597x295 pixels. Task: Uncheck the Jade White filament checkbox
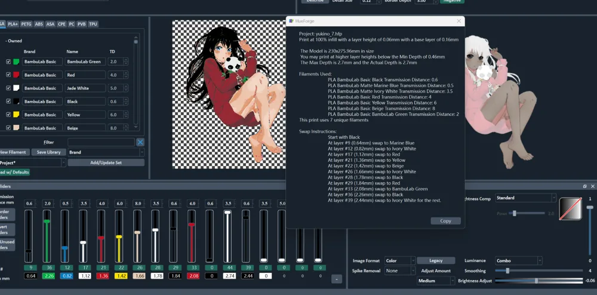point(8,88)
